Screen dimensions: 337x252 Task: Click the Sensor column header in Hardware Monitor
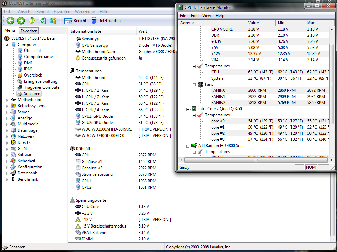(x=212, y=23)
